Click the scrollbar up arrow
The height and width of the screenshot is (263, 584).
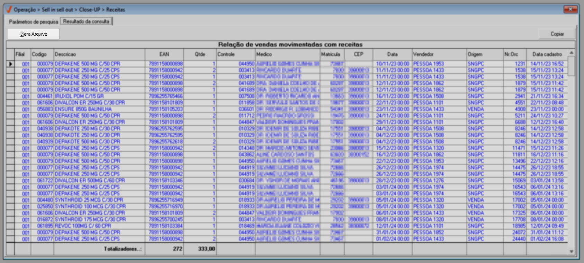click(x=571, y=53)
